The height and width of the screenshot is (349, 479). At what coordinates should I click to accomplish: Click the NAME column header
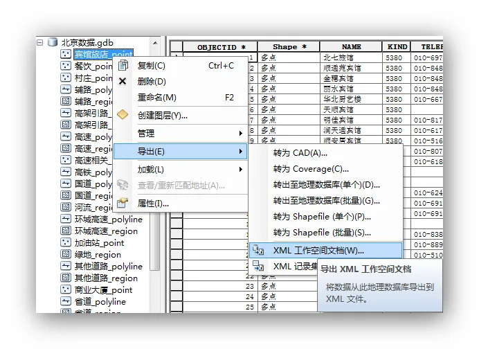[x=351, y=47]
